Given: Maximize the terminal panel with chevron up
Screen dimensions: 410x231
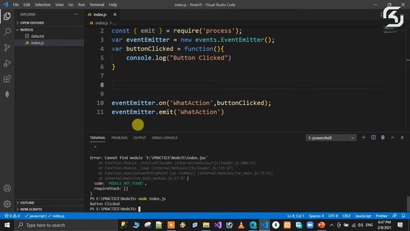Looking at the screenshot, I should [x=393, y=137].
